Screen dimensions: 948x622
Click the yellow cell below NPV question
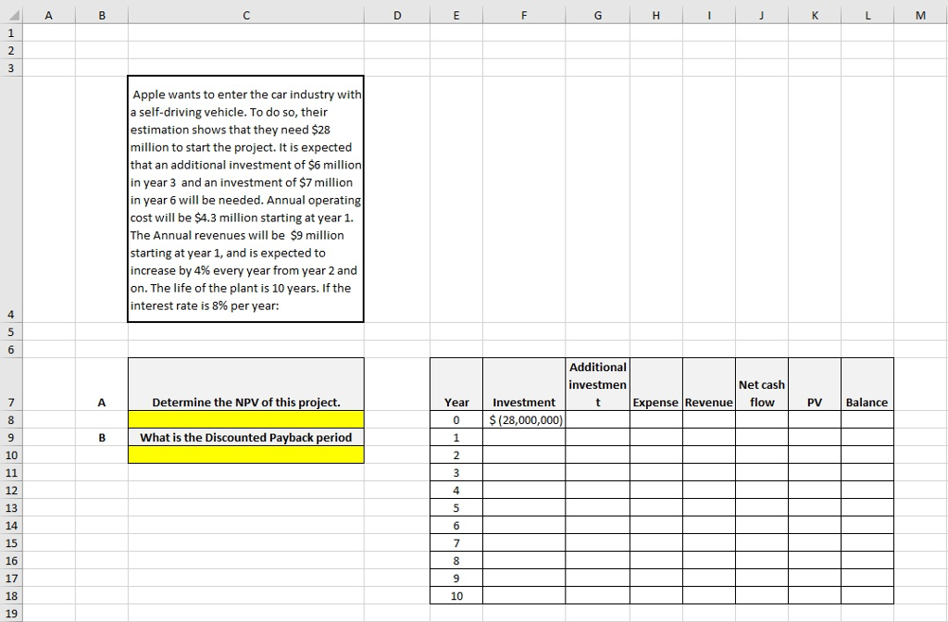(x=245, y=419)
